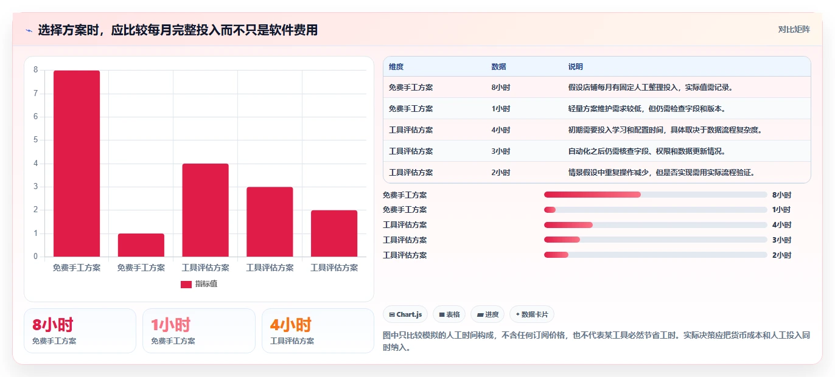The image size is (835, 377).
Task: Click the y-axis tick label 5
Action: point(36,140)
